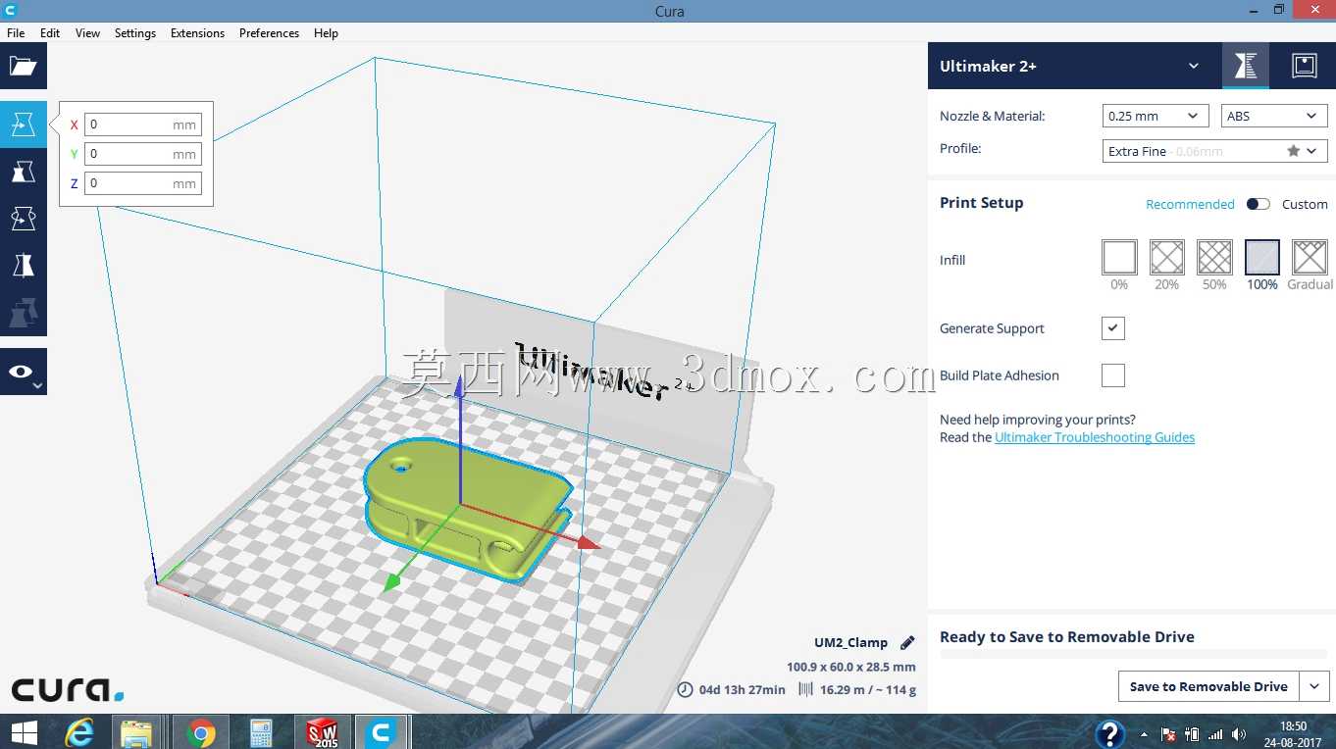Click the volume speaker tray icon
This screenshot has height=749, width=1336.
click(x=1239, y=734)
